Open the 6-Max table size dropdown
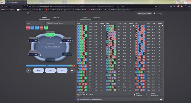 click(35, 23)
